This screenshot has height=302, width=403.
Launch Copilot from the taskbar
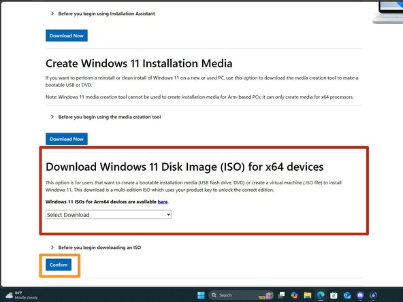point(294,295)
